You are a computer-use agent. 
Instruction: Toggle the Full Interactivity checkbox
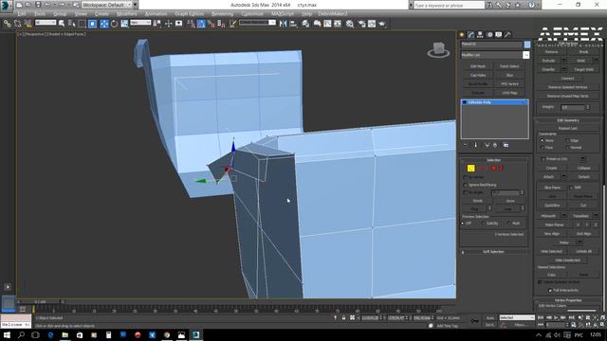point(550,291)
